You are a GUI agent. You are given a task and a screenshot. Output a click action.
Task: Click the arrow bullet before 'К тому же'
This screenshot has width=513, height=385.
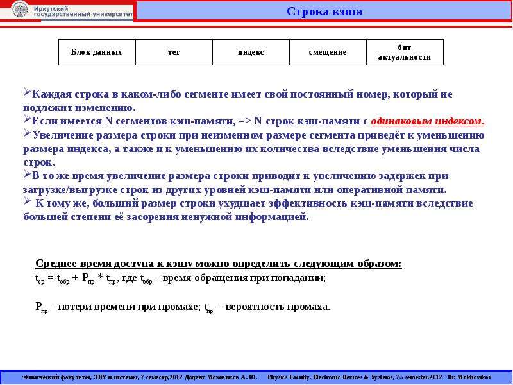click(27, 201)
